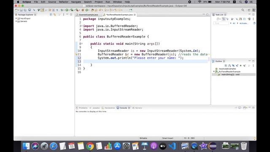Open the Task List view menu
This screenshot has height=152, width=270.
point(253,19)
